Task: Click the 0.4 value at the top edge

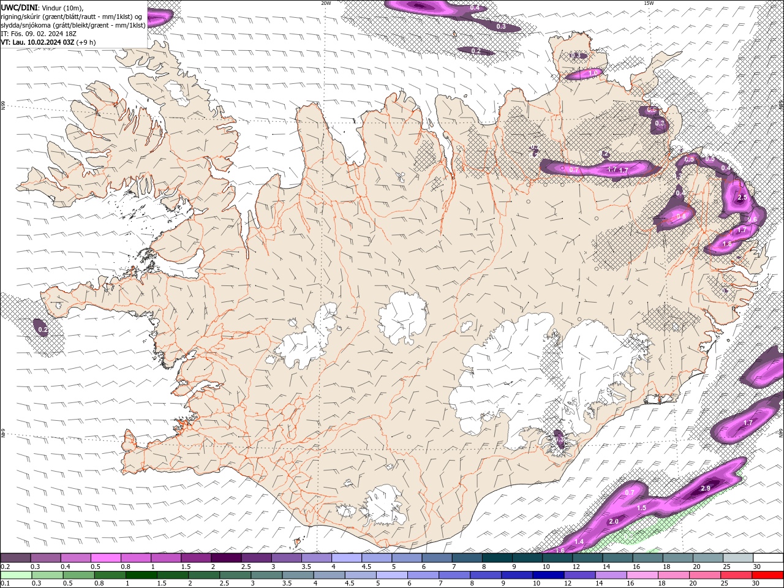Action: pos(475,7)
